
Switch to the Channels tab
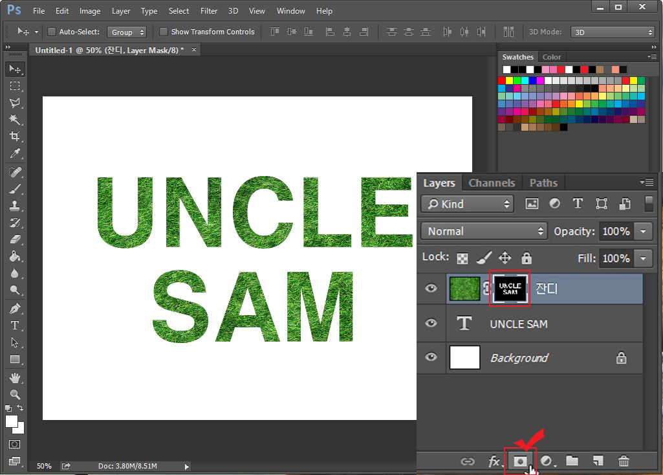(x=492, y=183)
